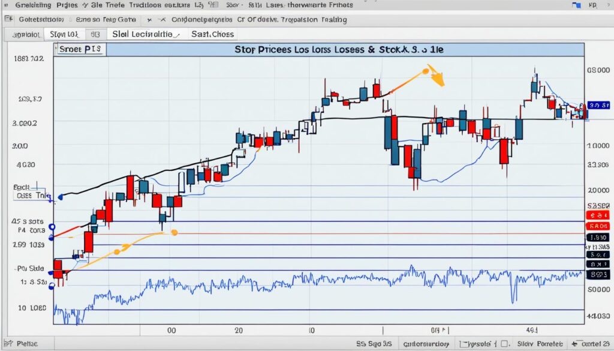
Task: Select the blue circle handle next to P4 label
Action: tap(52, 227)
